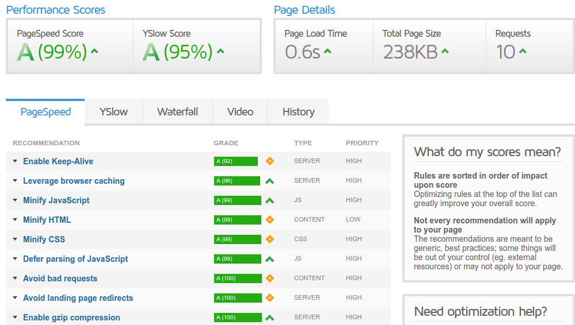The width and height of the screenshot is (575, 325).
Task: Switch to the YSlow tab
Action: click(x=114, y=112)
